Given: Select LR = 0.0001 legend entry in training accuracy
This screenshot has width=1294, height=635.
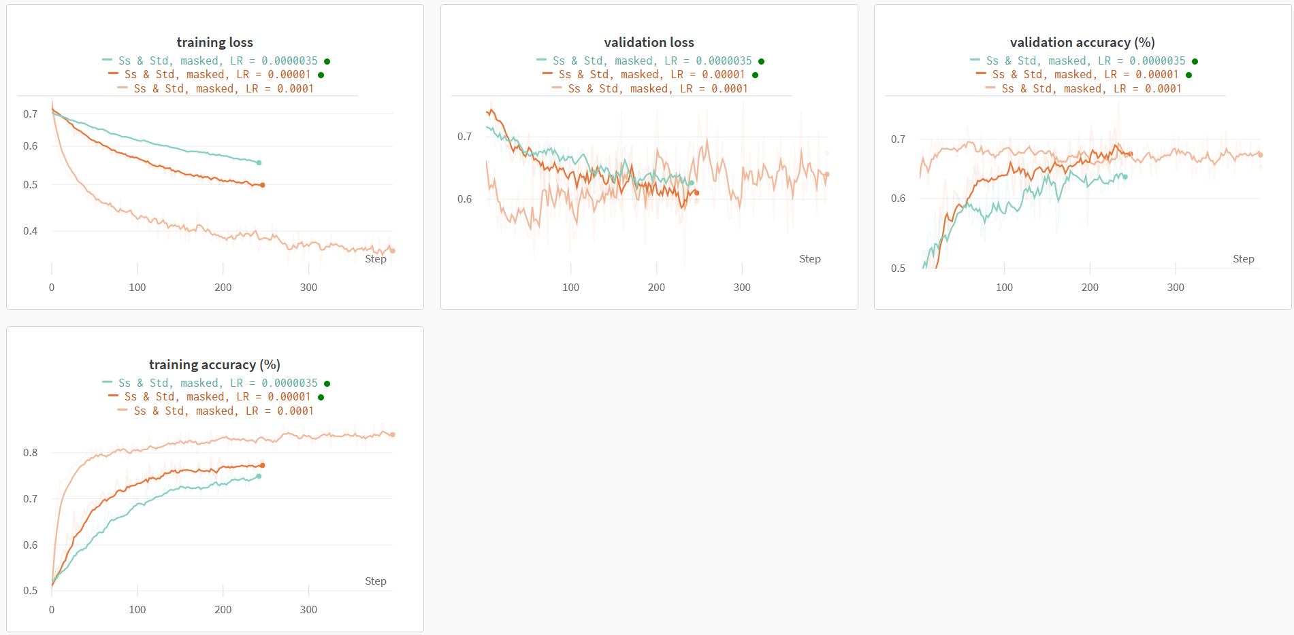Looking at the screenshot, I should tap(224, 411).
